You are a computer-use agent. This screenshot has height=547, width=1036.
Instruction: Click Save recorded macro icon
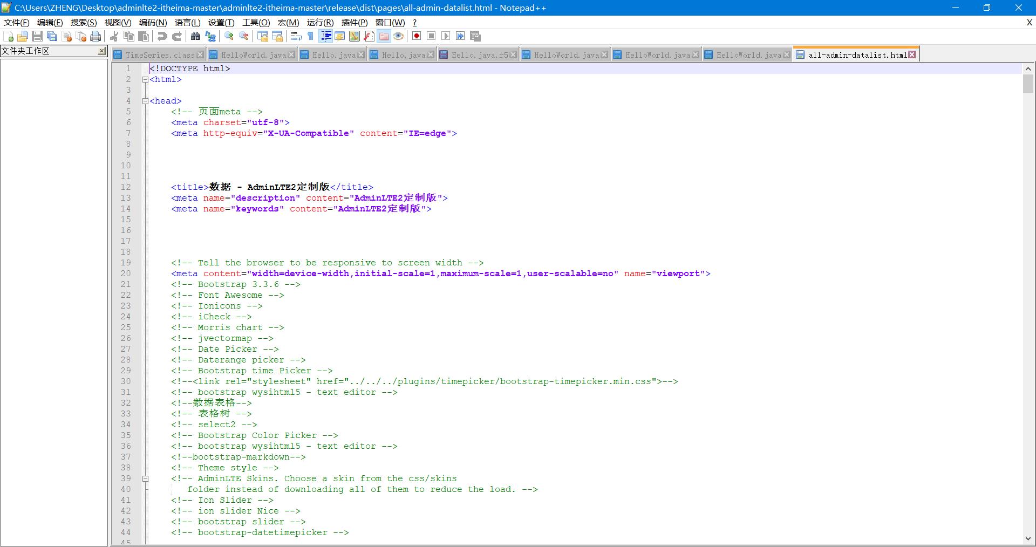(x=475, y=36)
